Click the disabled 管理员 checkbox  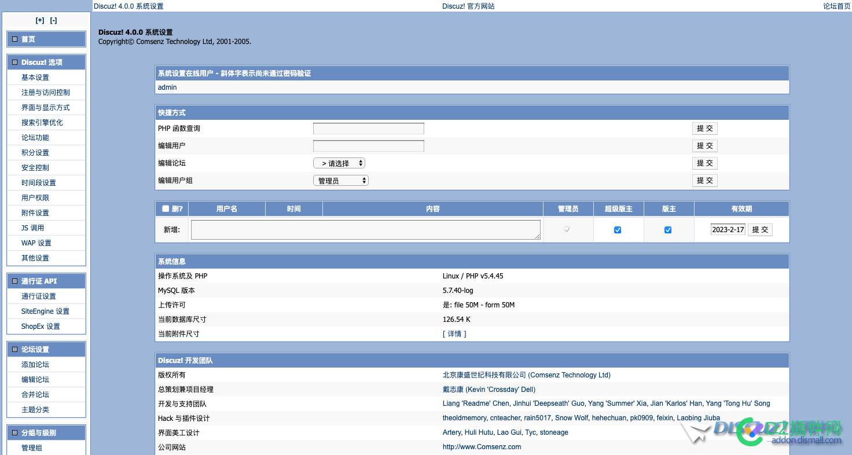point(567,230)
